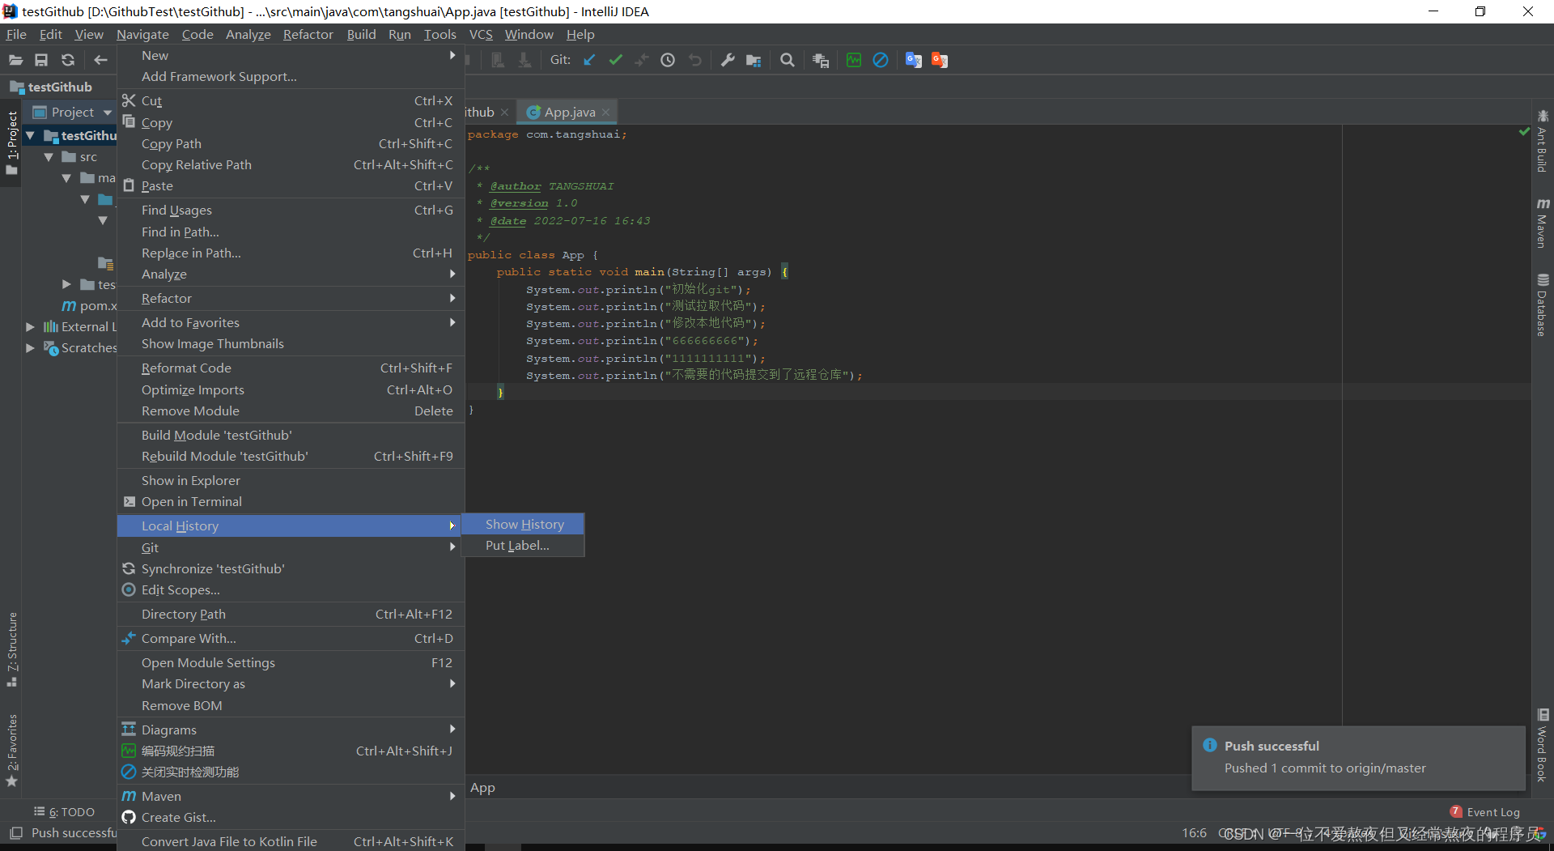Screen dimensions: 1554x851
Task: Open the 1: Project tool window
Action: pos(11,142)
